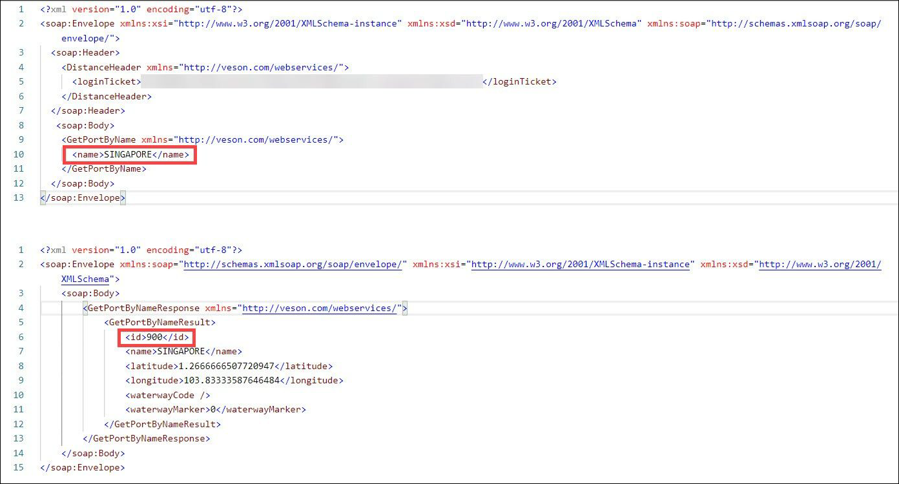Click line number 15 of the response XML
Viewport: 899px width, 484px height.
19,467
